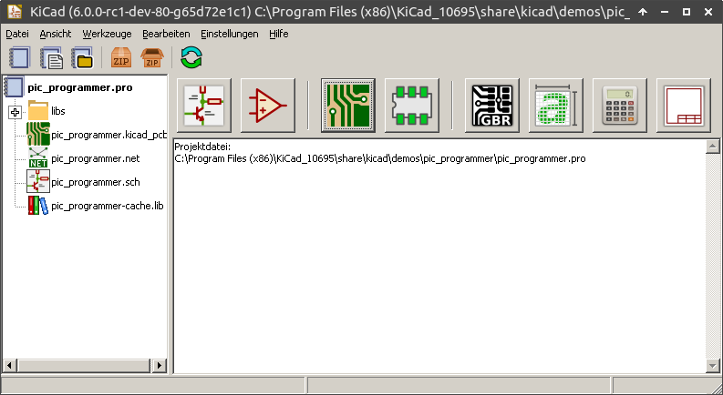The height and width of the screenshot is (395, 723).
Task: Click the KiCad title bar icon
Action: tap(15, 12)
